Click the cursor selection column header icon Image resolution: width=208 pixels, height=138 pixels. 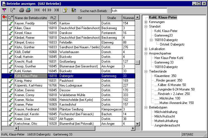11,18
